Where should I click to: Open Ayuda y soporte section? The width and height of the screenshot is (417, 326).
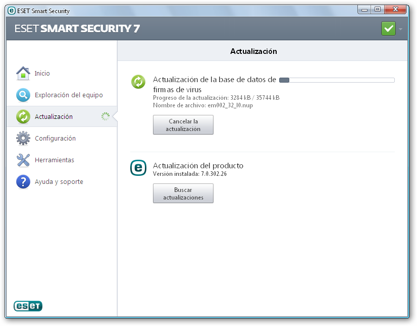point(62,182)
